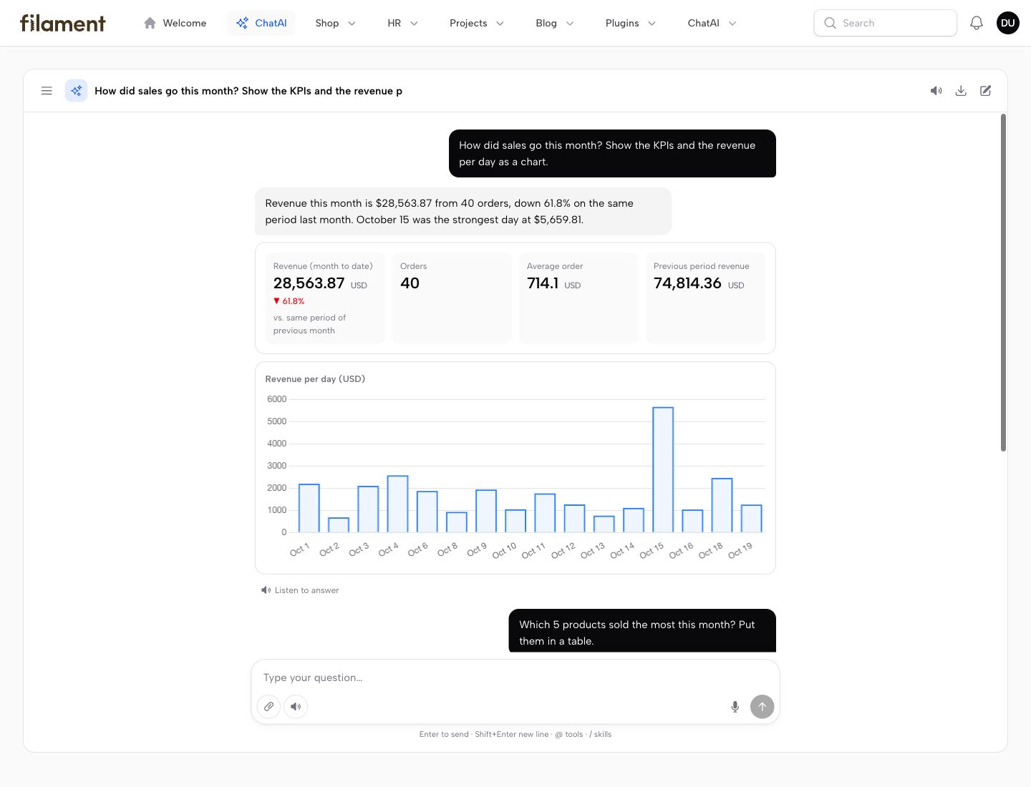Viewport: 1031px width, 787px height.
Task: Open the notifications bell
Action: [x=977, y=23]
